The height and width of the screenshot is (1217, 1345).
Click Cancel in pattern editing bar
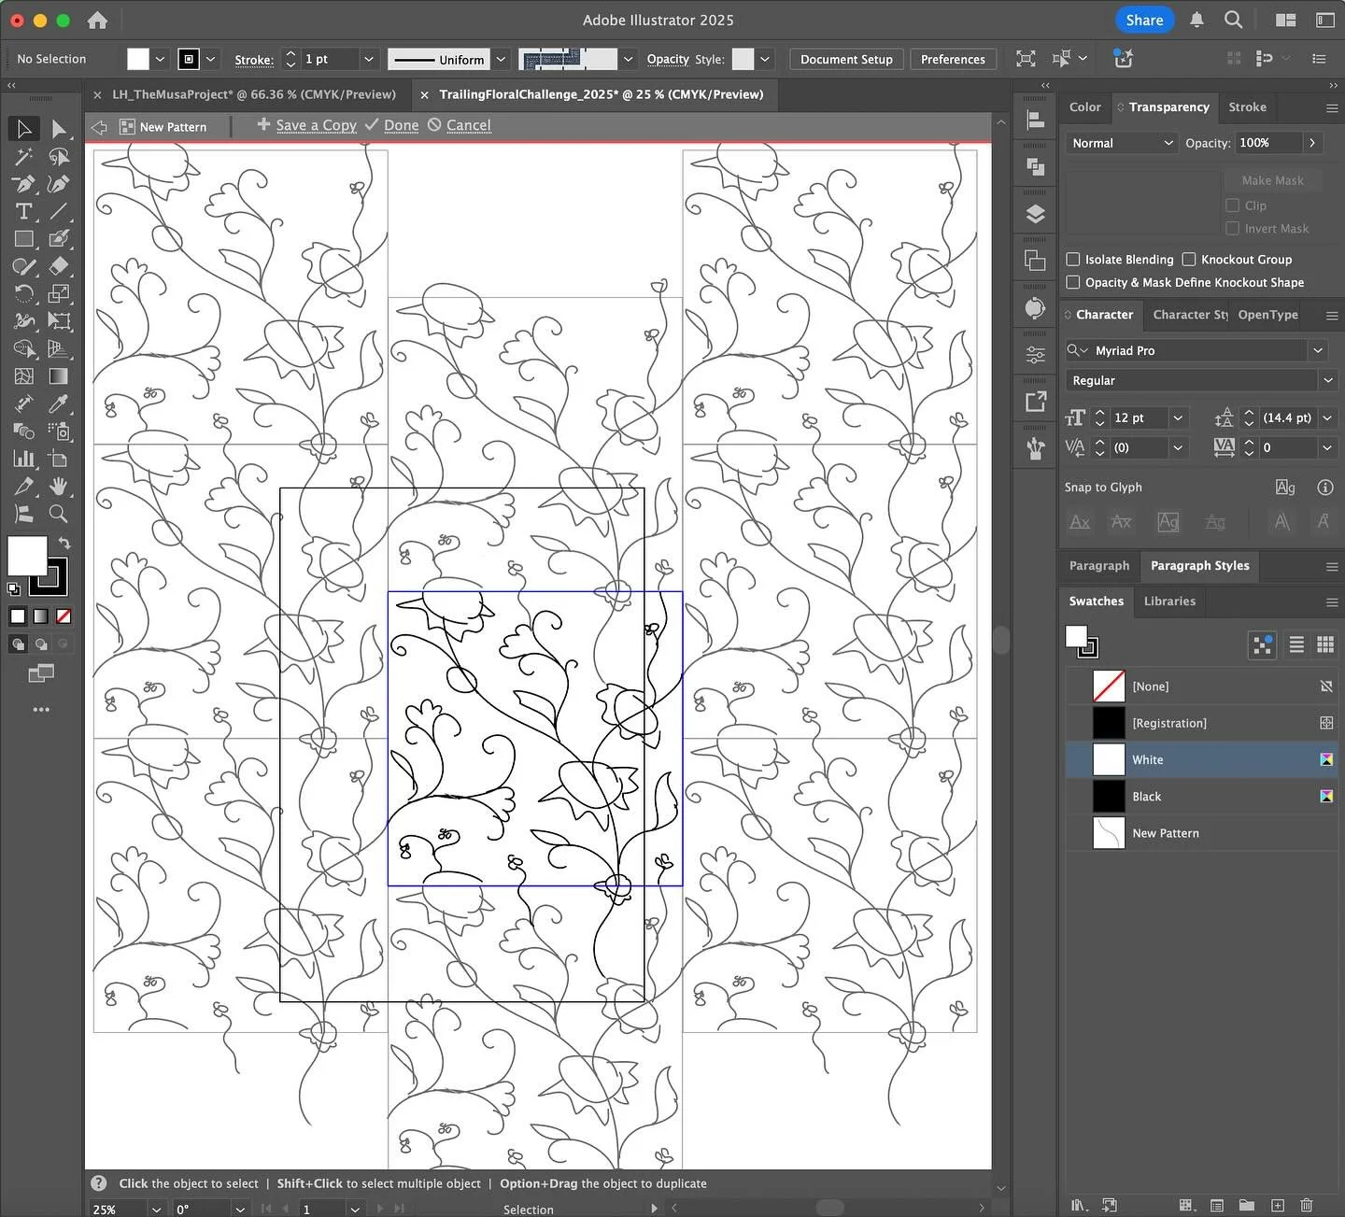point(460,125)
